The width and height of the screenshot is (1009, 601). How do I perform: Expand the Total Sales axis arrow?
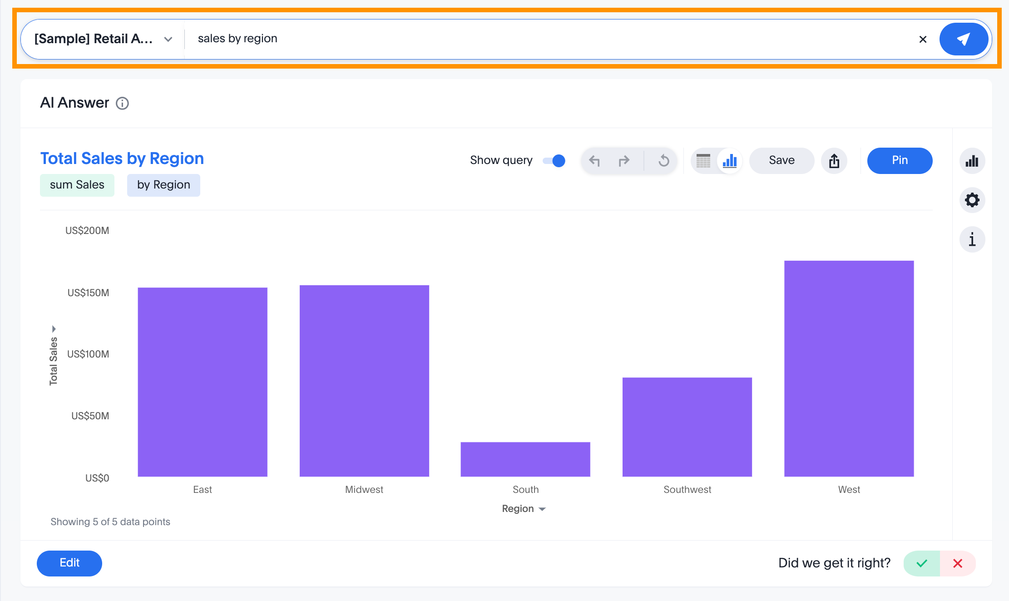pos(54,328)
